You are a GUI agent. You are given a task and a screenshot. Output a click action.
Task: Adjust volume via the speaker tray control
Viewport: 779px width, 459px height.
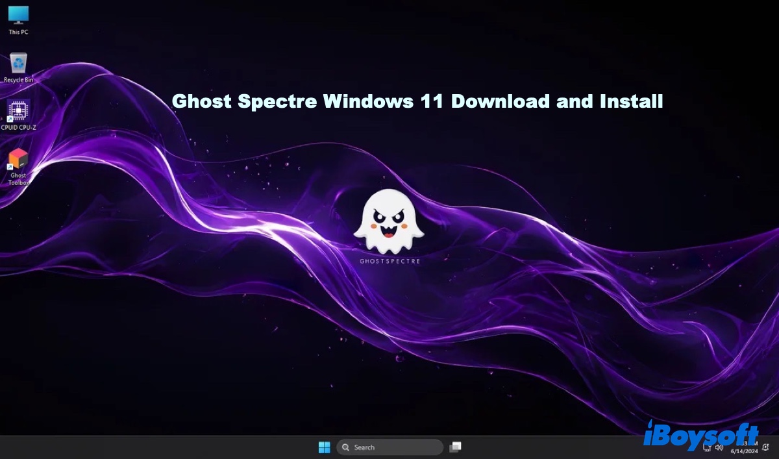[718, 447]
